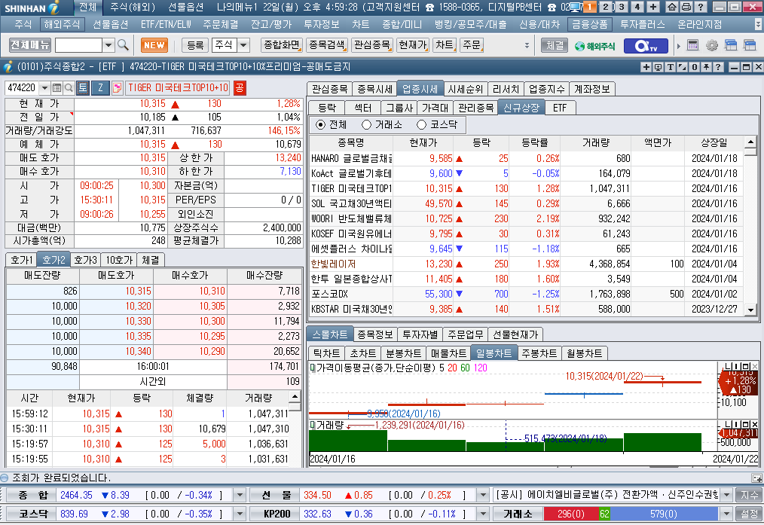Click the 설정 button in the bottom bar
764x525 pixels.
point(748,514)
